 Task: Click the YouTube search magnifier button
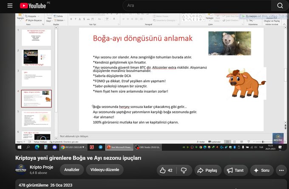click(280, 6)
